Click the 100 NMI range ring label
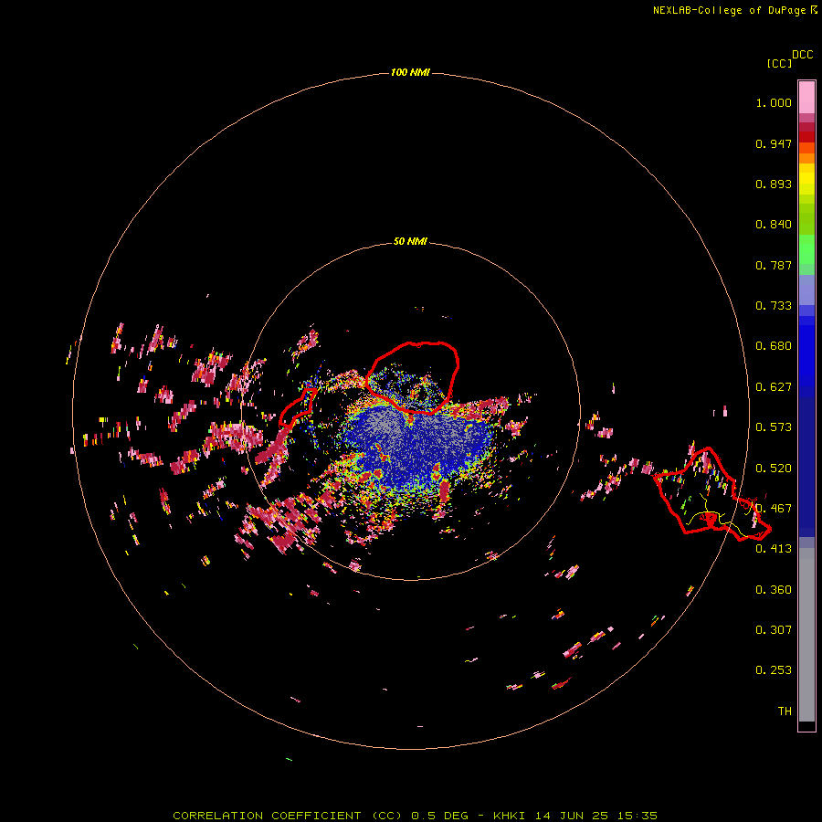822x822 pixels. (x=410, y=72)
